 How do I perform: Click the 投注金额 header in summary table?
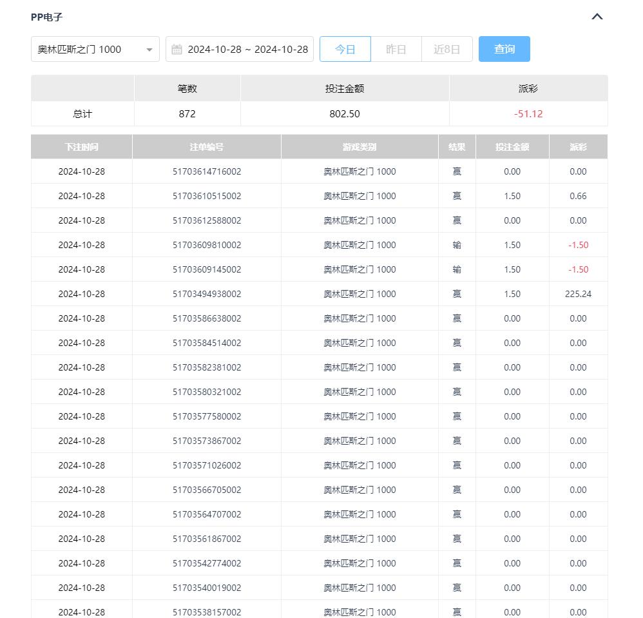(344, 88)
